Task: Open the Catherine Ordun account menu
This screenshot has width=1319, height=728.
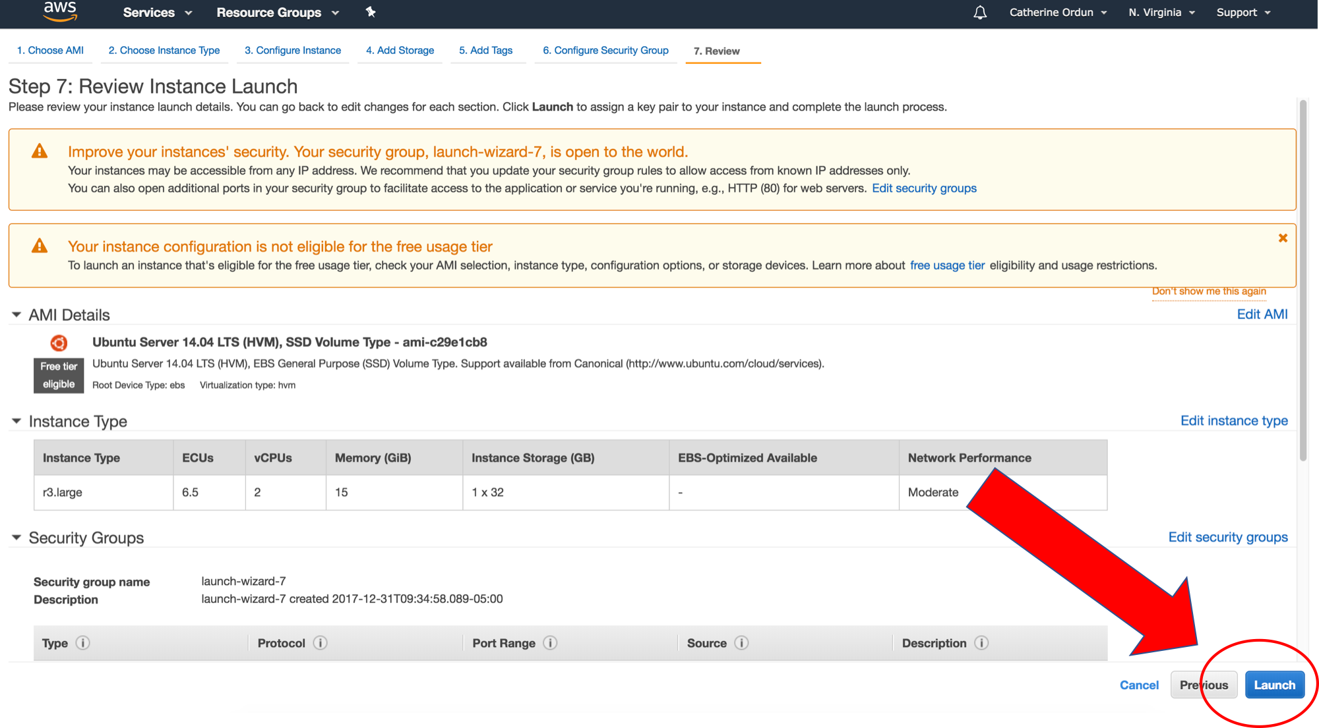Action: pos(1057,13)
